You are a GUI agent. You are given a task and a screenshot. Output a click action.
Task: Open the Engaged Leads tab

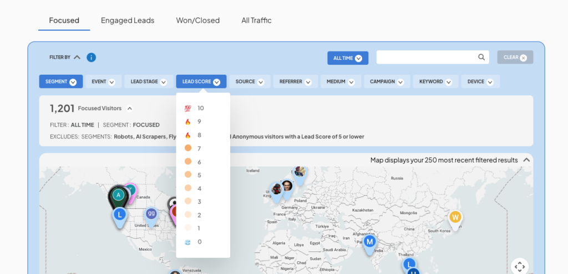[128, 20]
